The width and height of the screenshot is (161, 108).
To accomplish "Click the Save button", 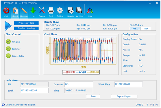I will coord(93,96).
